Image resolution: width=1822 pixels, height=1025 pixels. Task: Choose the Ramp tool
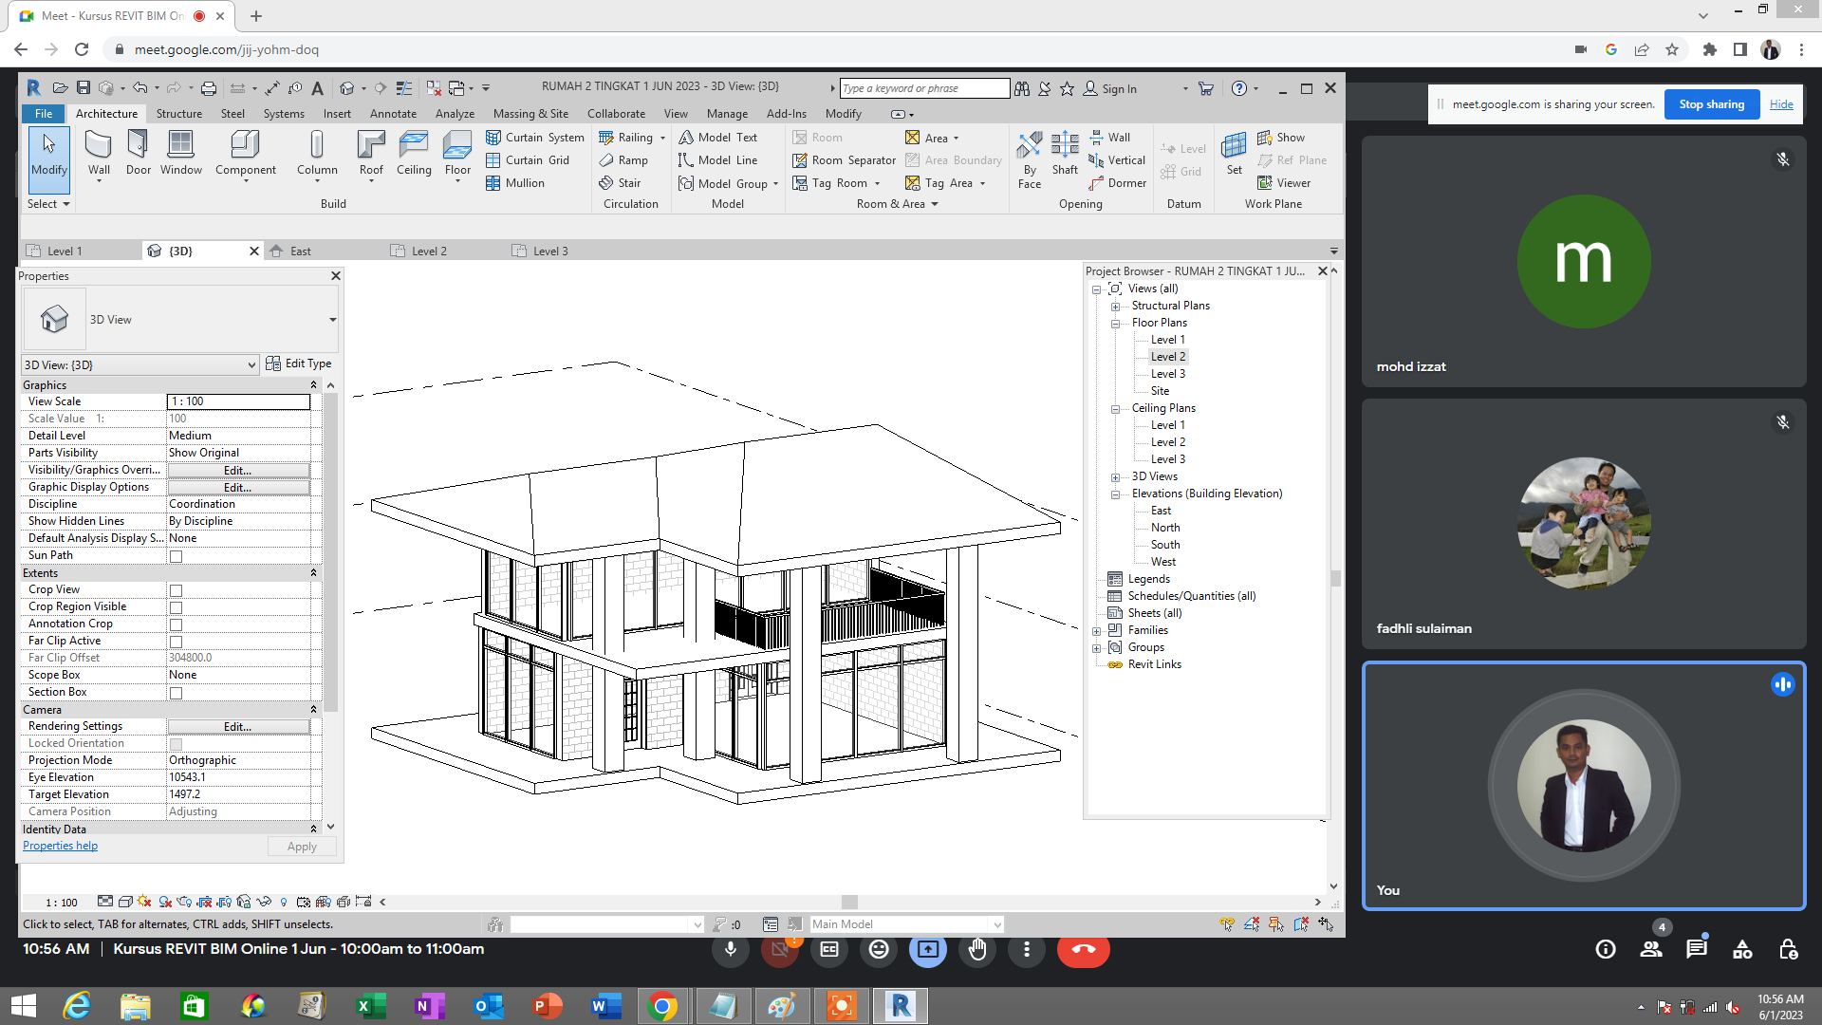[x=623, y=160]
